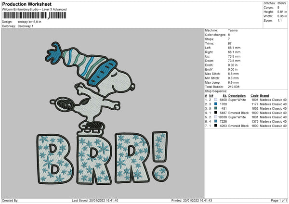Click the teal green swatch for code 1052
Screen dimensions: 289x204
(215, 108)
